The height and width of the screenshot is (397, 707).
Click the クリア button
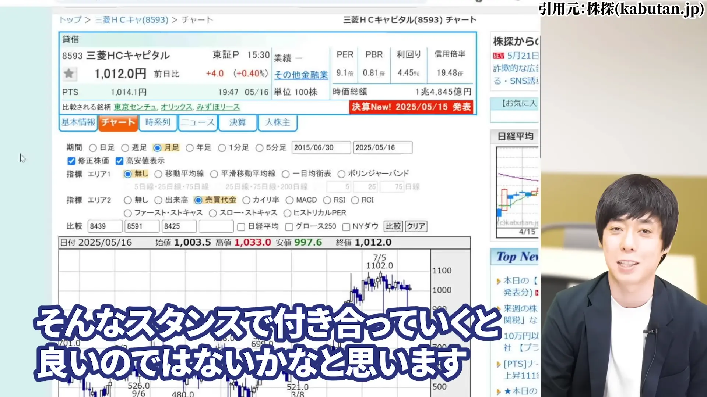click(x=416, y=226)
